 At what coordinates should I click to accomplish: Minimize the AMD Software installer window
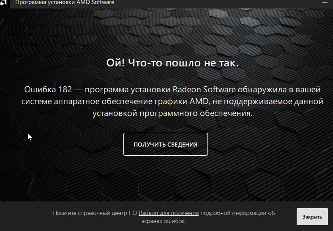pos(325,3)
